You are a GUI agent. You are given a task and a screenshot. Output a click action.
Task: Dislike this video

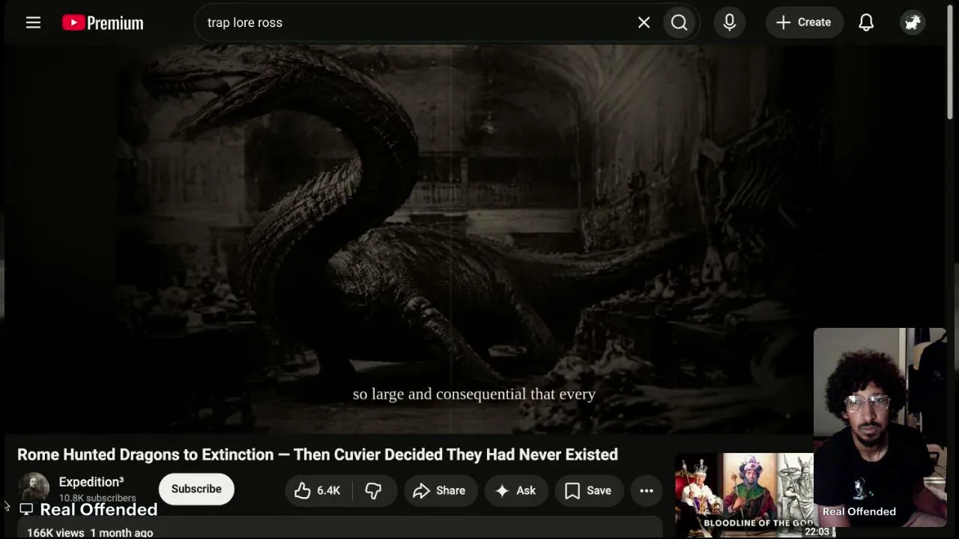point(373,490)
